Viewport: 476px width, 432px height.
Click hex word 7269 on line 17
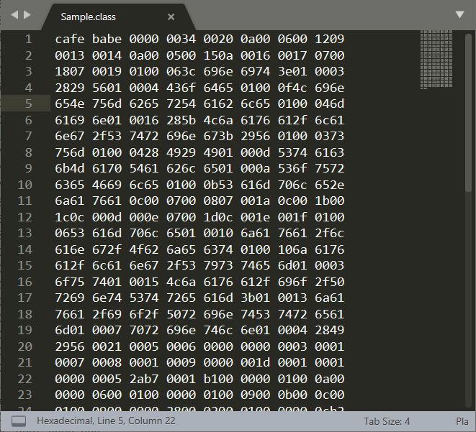click(70, 298)
